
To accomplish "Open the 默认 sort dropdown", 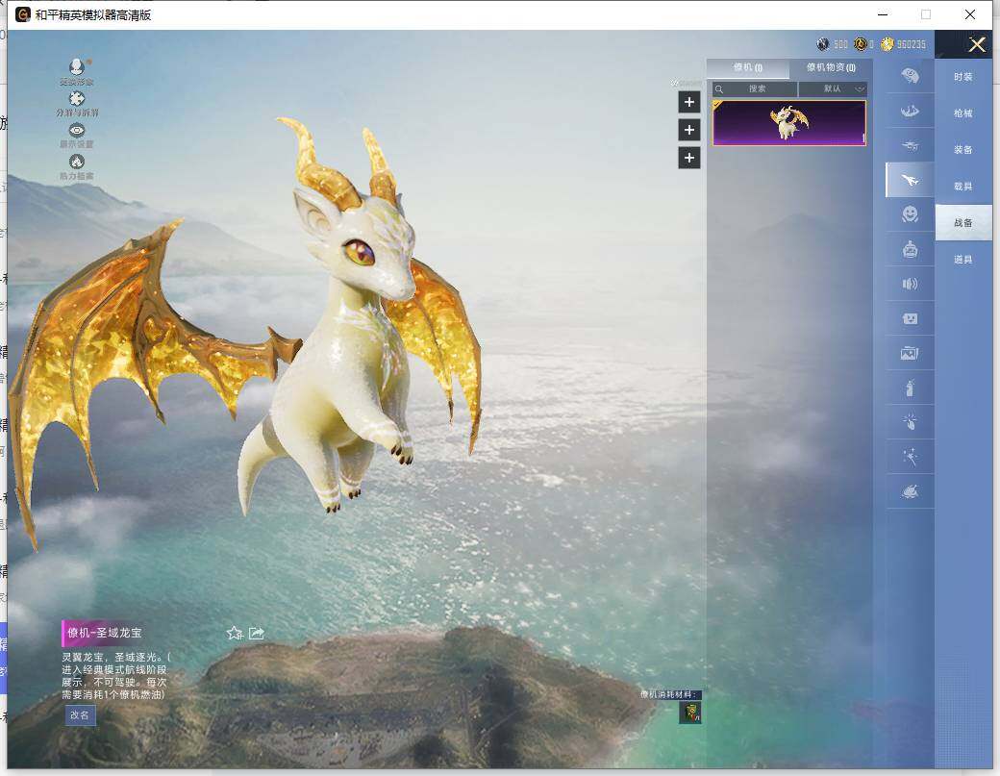I will 833,88.
